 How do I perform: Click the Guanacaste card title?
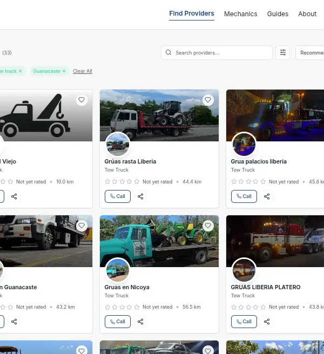click(18, 287)
